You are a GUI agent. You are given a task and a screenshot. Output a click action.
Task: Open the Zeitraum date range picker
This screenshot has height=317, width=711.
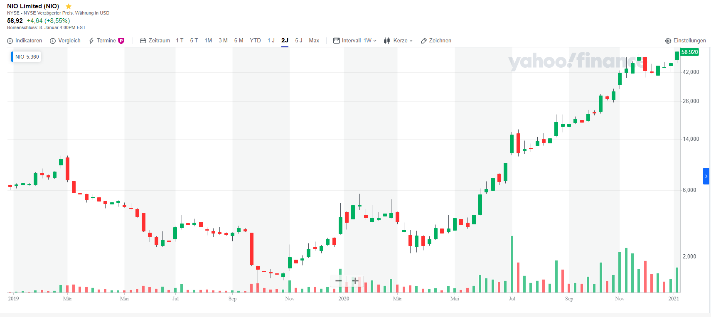point(155,41)
